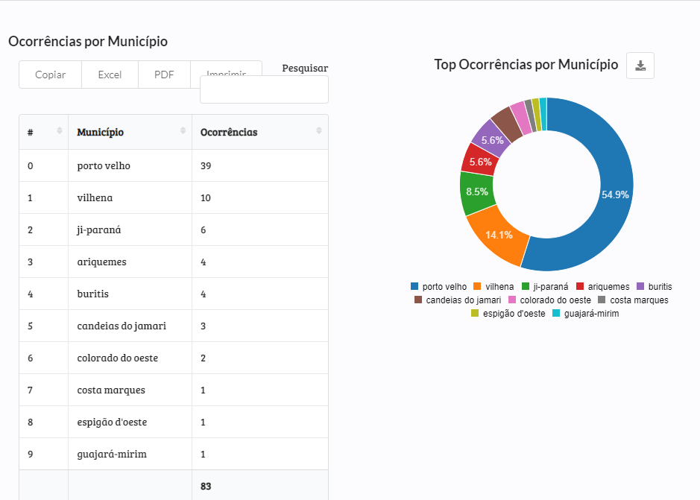
Task: Click the Município column header
Action: click(101, 132)
